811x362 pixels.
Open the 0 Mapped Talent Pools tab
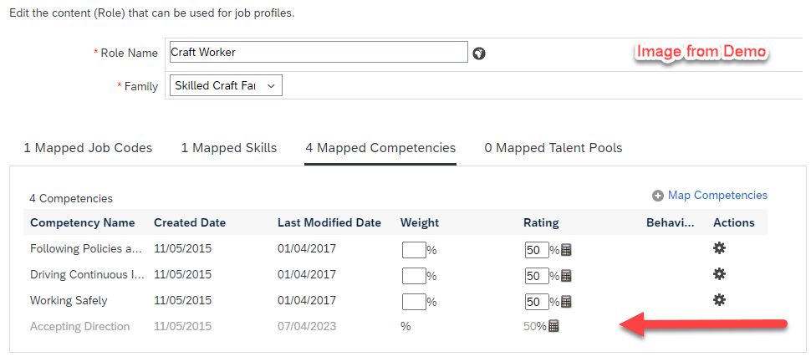(x=553, y=149)
